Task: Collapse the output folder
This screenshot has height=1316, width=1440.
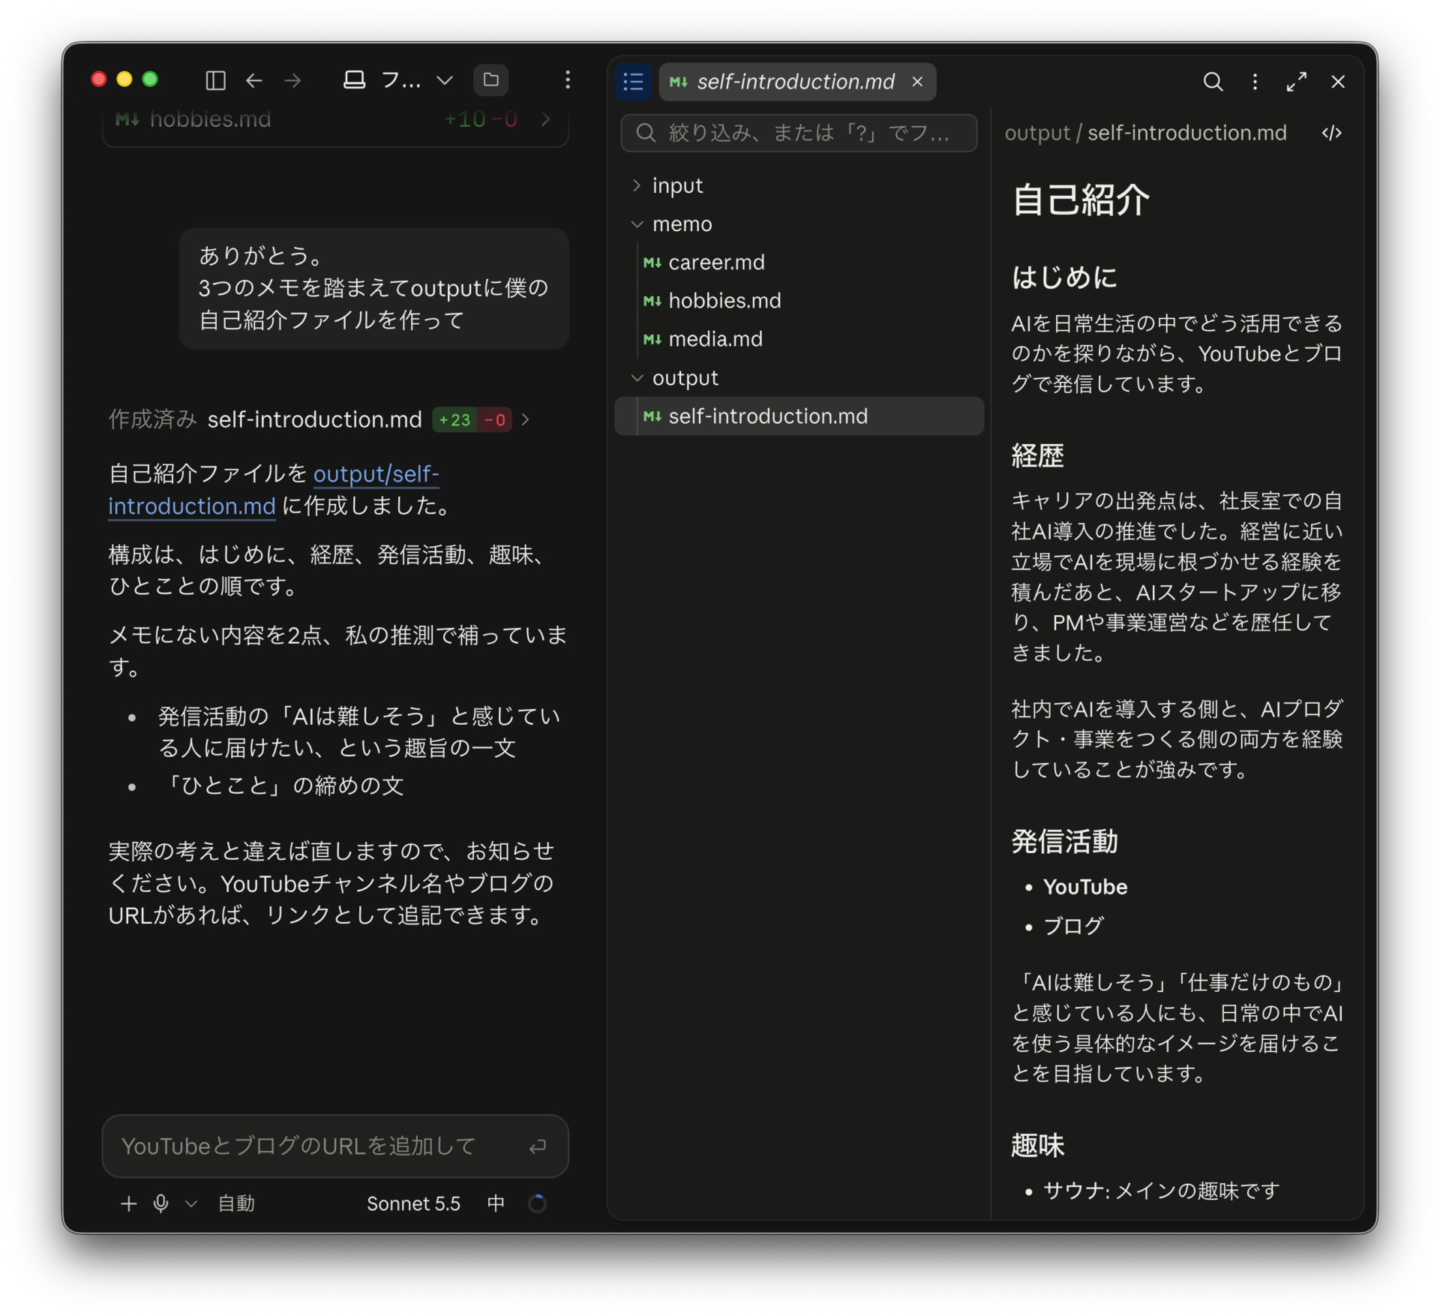Action: click(637, 377)
